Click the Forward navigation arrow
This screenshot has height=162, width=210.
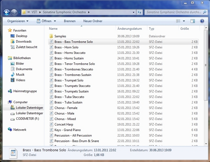coord(14,12)
